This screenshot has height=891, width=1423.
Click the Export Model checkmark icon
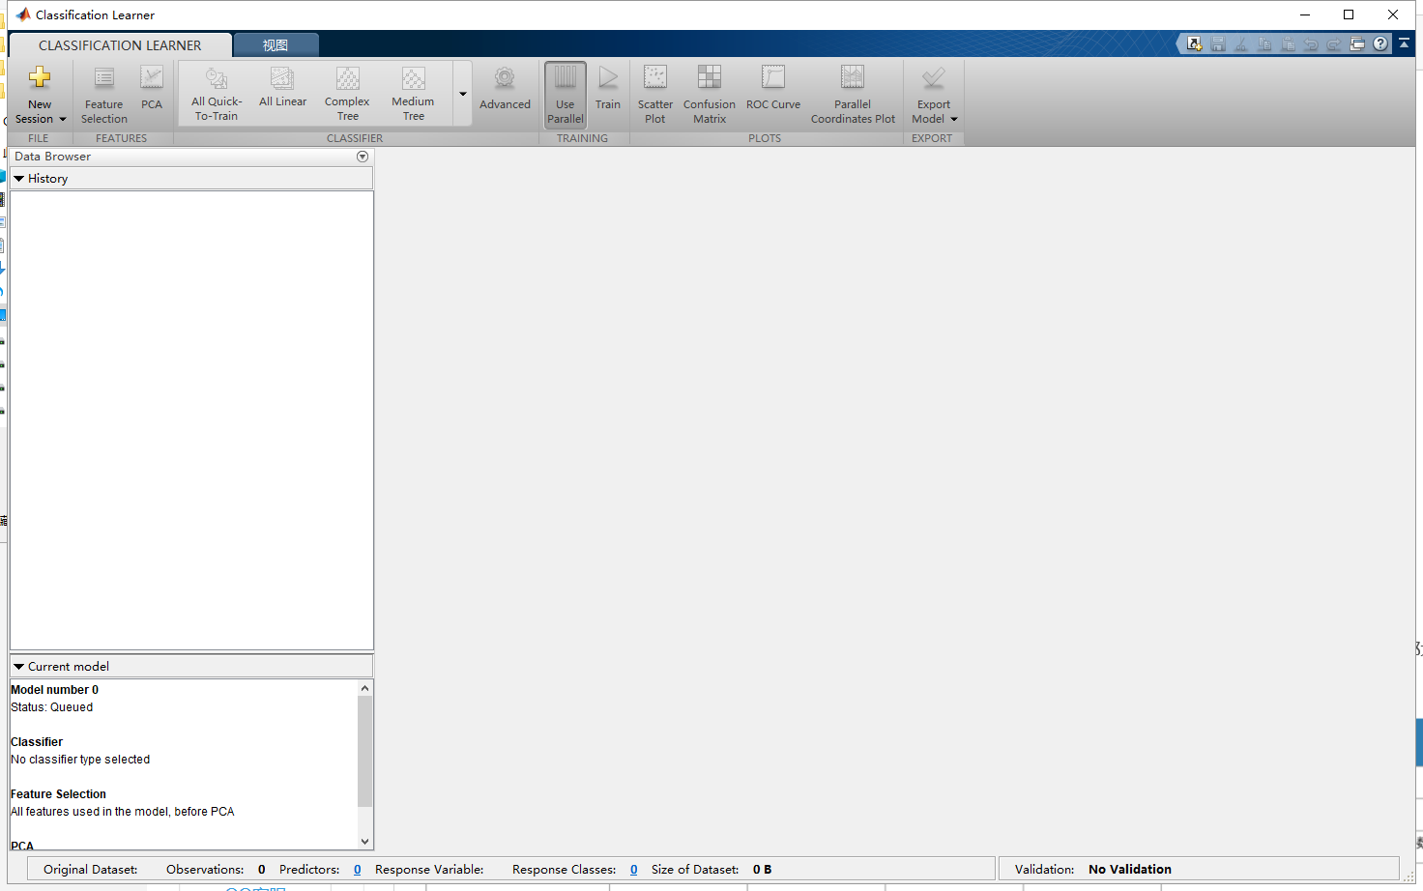point(933,77)
